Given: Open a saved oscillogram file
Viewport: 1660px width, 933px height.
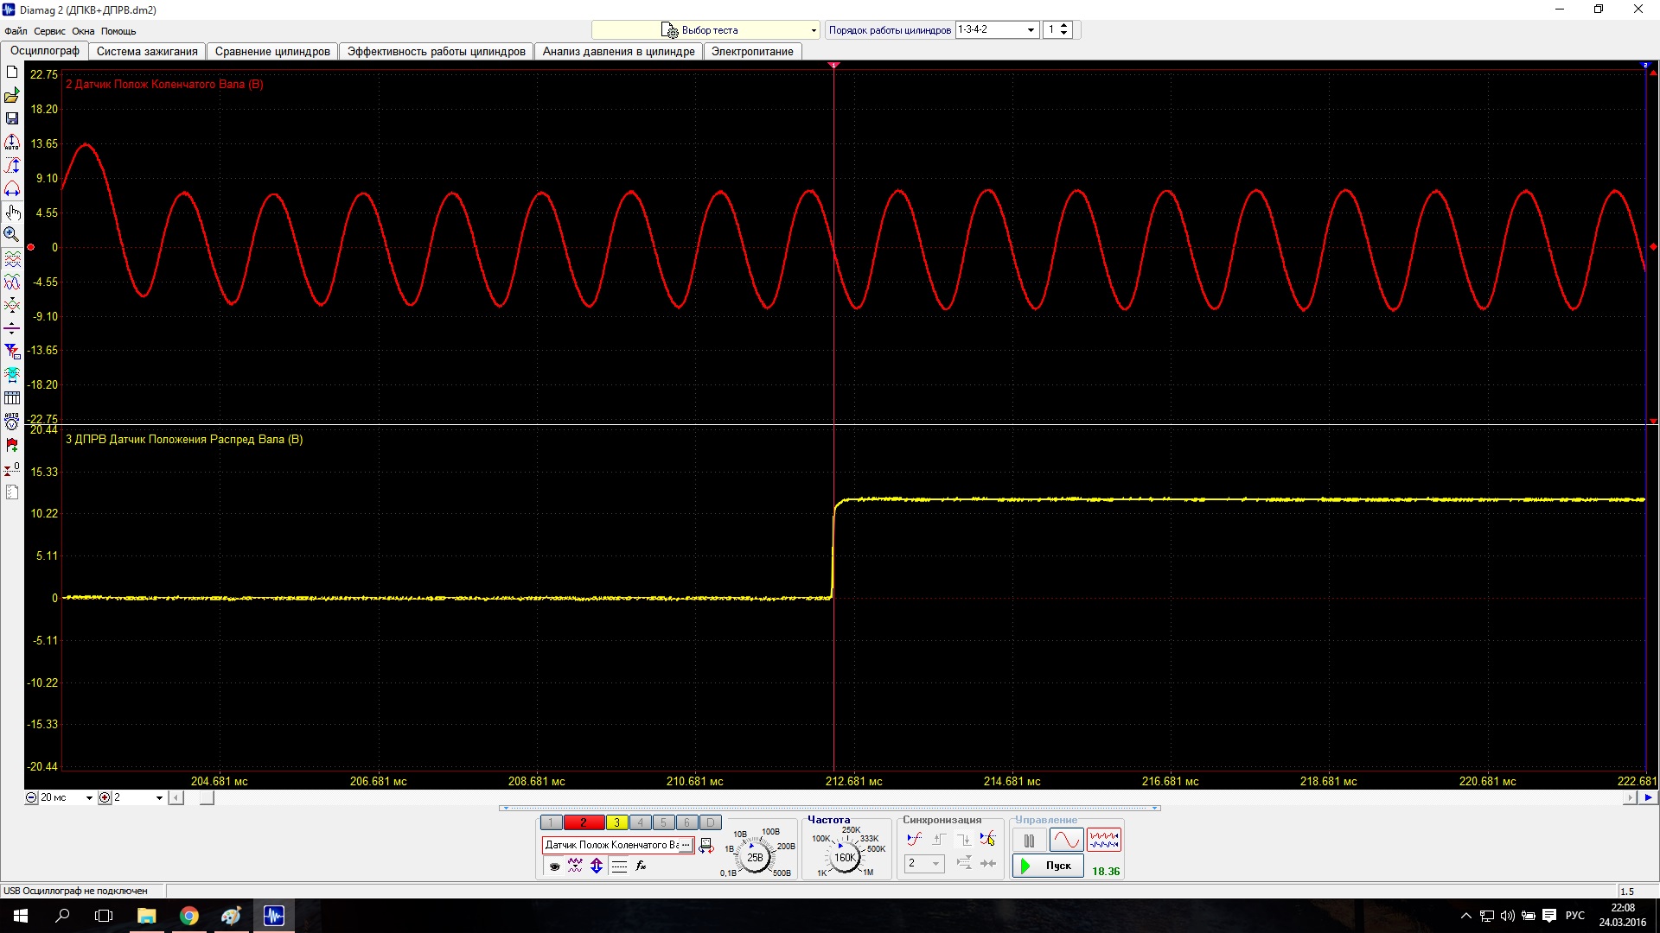Looking at the screenshot, I should 12,96.
